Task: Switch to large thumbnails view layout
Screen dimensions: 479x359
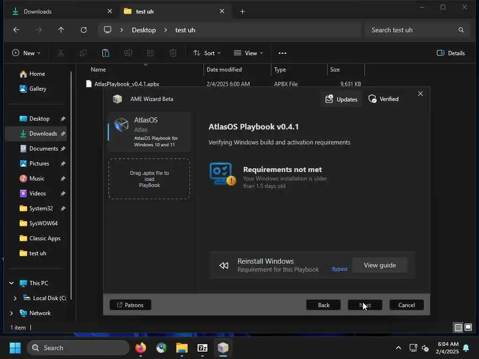Action: pyautogui.click(x=468, y=328)
